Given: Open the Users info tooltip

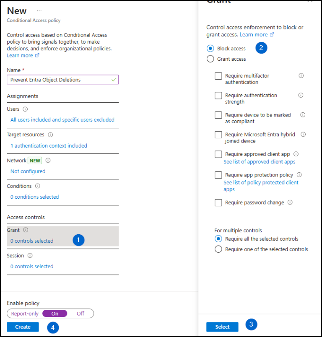Looking at the screenshot, I should 26,109.
